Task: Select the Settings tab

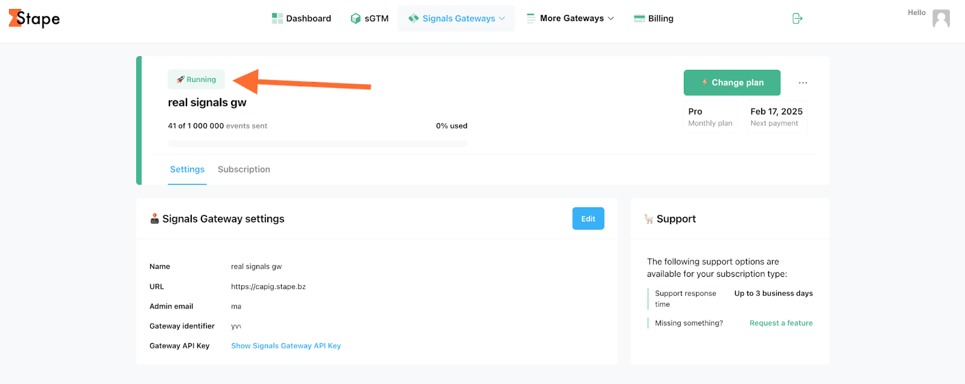Action: coord(187,169)
